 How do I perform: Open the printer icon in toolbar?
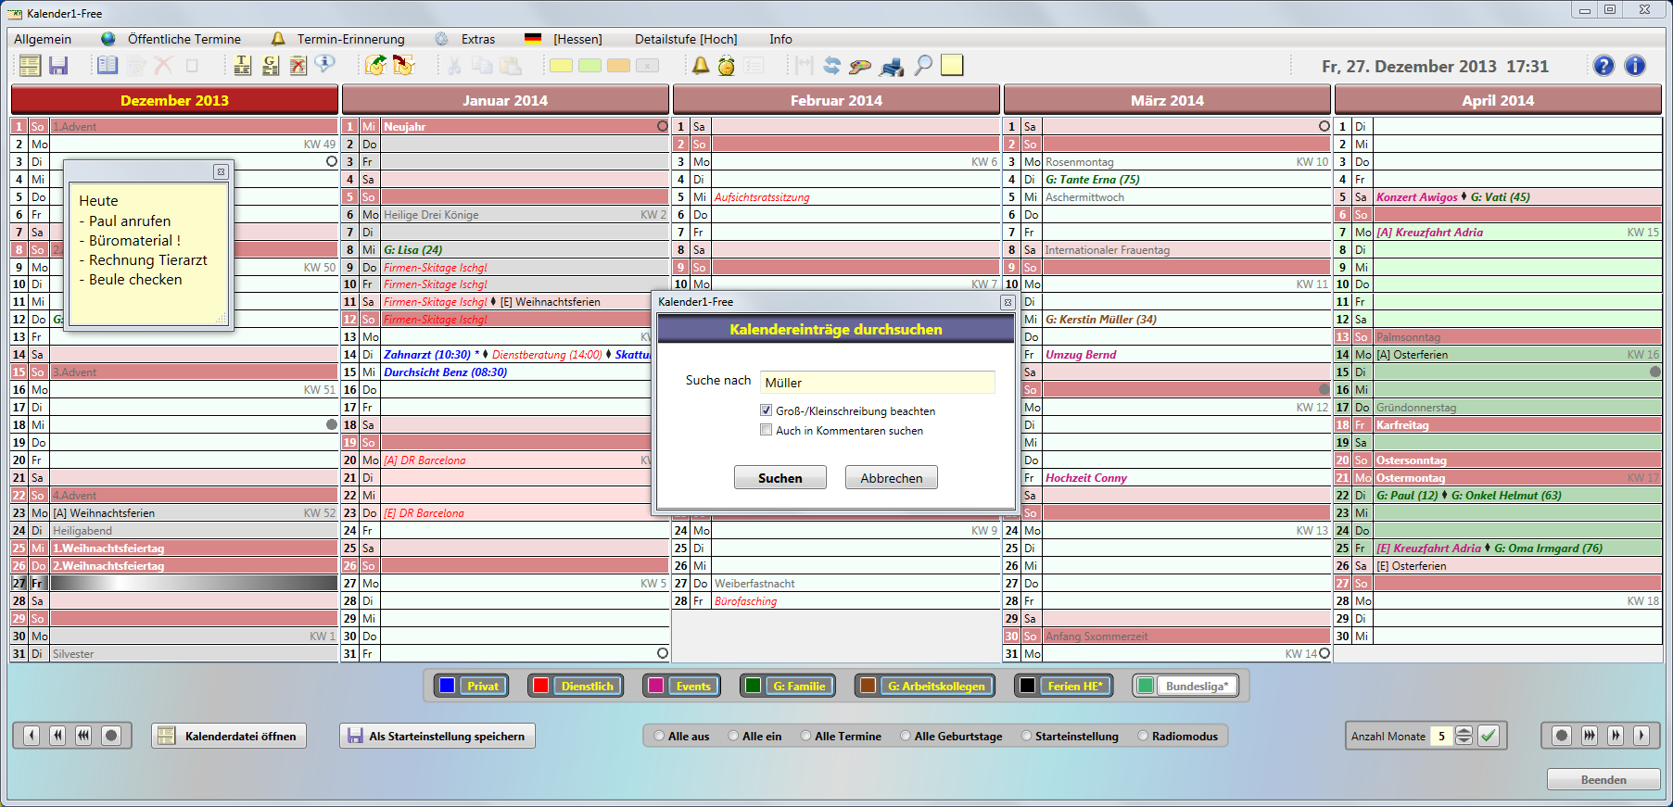892,66
